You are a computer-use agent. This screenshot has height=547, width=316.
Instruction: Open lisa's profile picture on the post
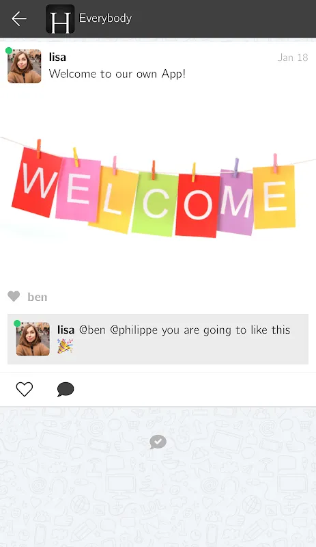(x=25, y=66)
